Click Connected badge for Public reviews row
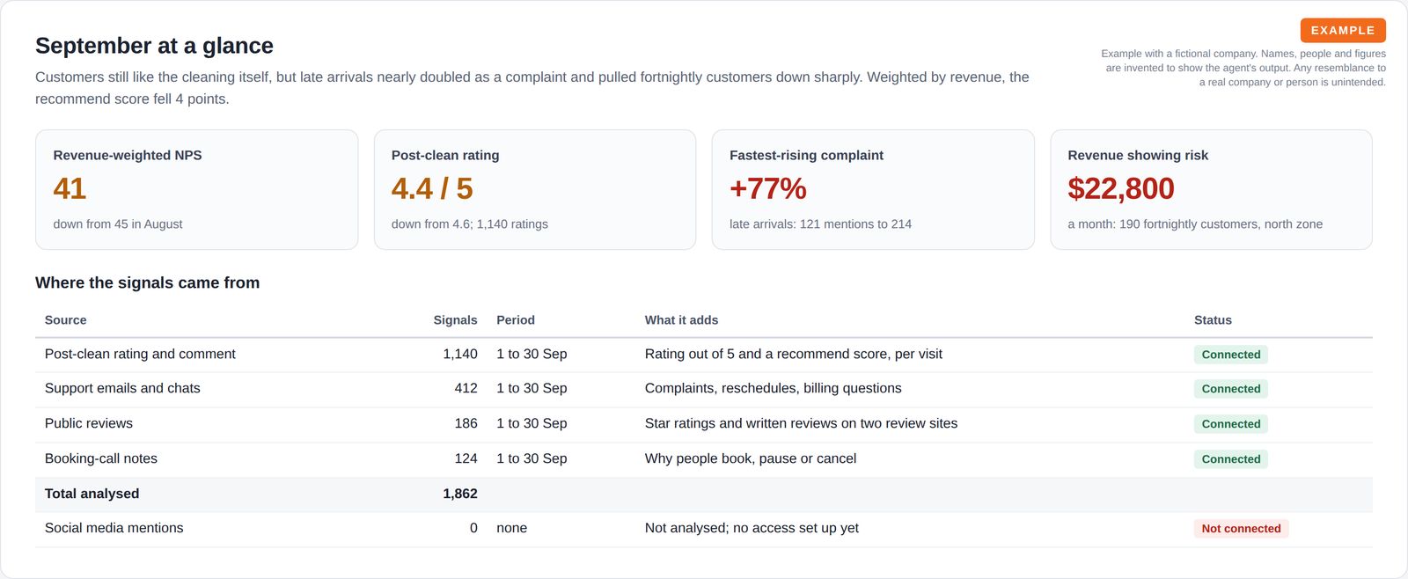 1231,424
